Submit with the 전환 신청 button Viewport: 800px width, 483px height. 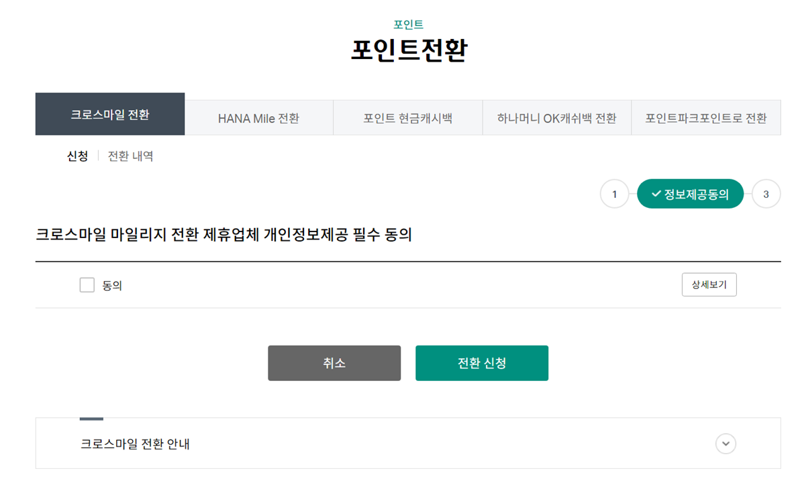point(481,362)
